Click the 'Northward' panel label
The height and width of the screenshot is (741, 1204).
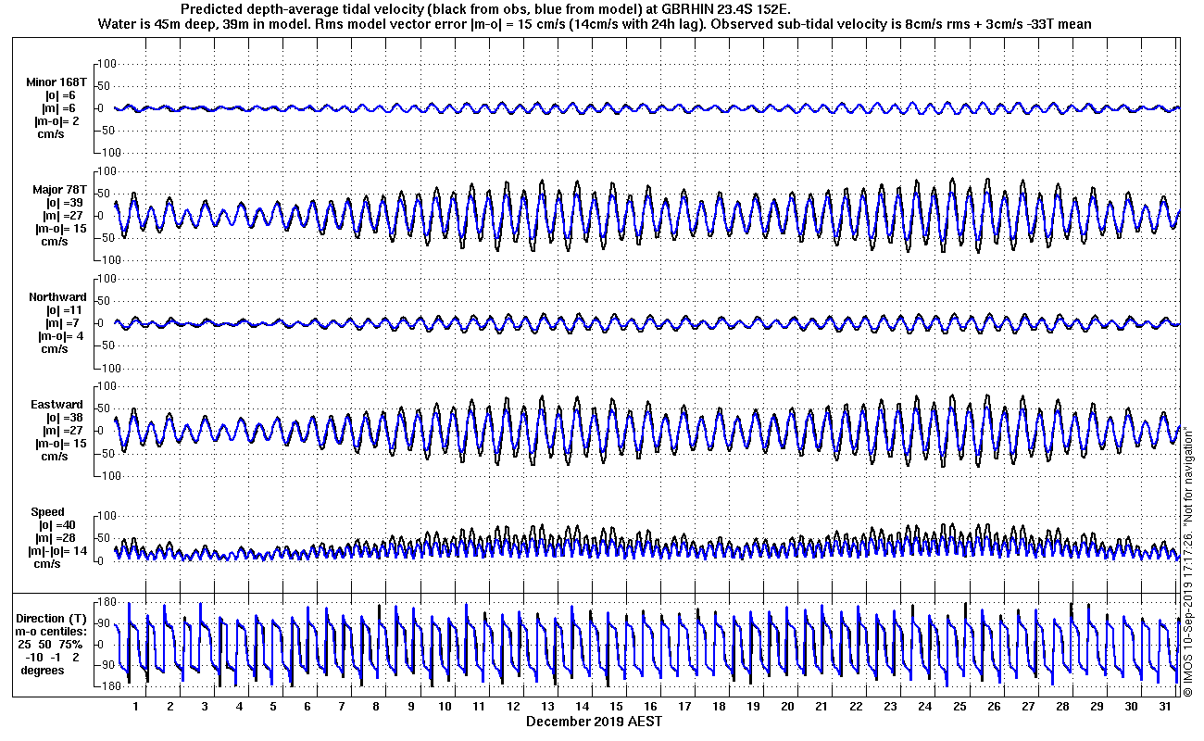[x=57, y=297]
